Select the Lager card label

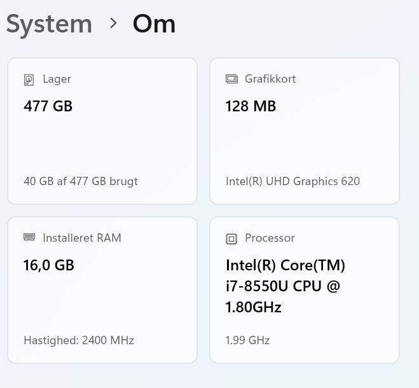point(57,80)
